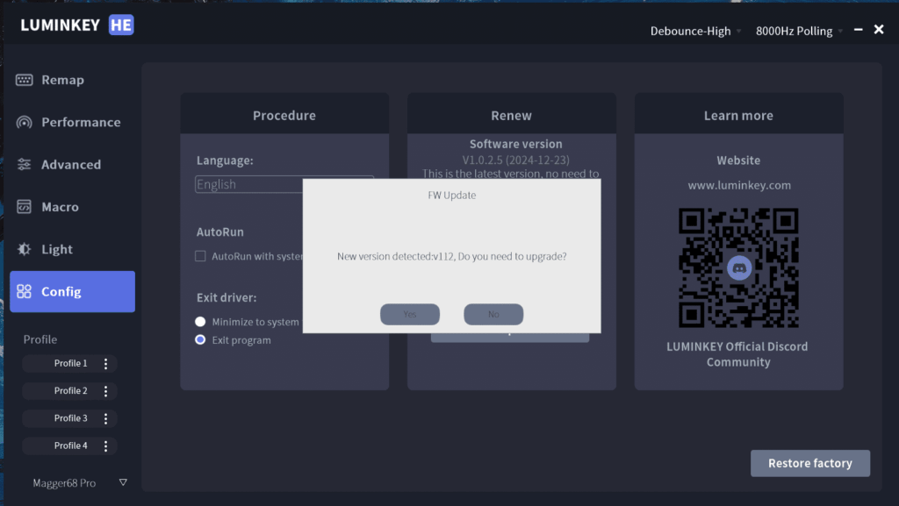Enable AutoRun with system checkbox
This screenshot has height=506, width=899.
(200, 256)
